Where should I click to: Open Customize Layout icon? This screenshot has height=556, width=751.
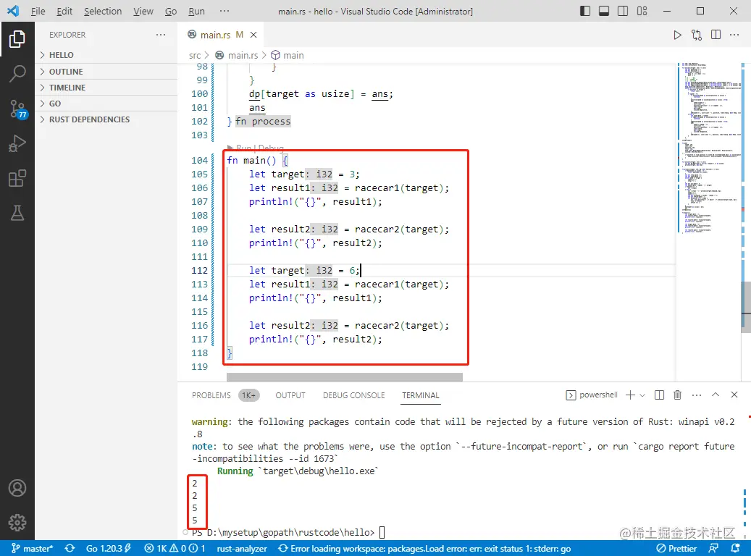pos(642,11)
